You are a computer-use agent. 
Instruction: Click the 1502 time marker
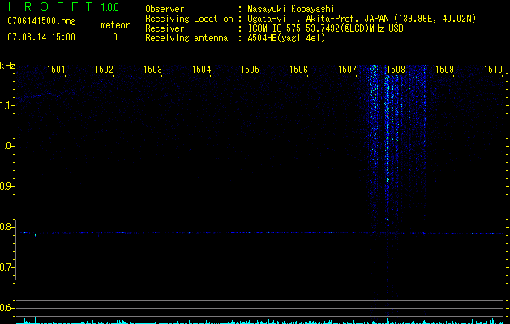104,70
